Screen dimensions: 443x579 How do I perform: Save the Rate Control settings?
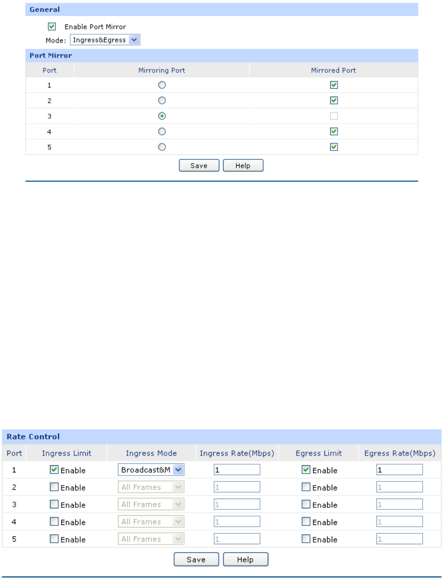[196, 559]
